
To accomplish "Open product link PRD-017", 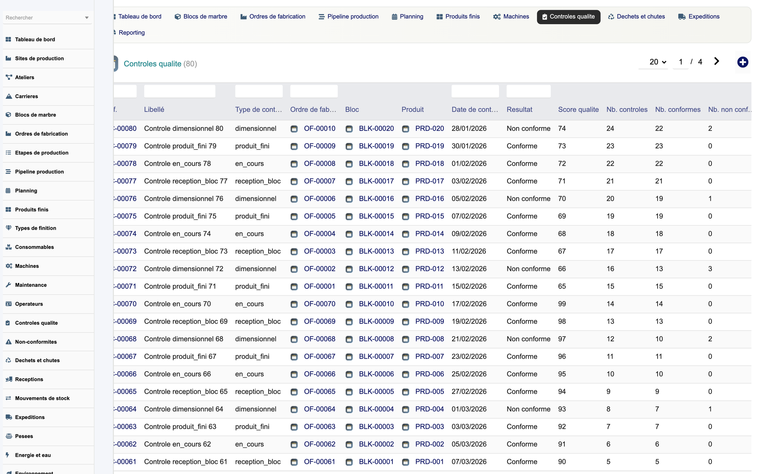I will tap(429, 181).
